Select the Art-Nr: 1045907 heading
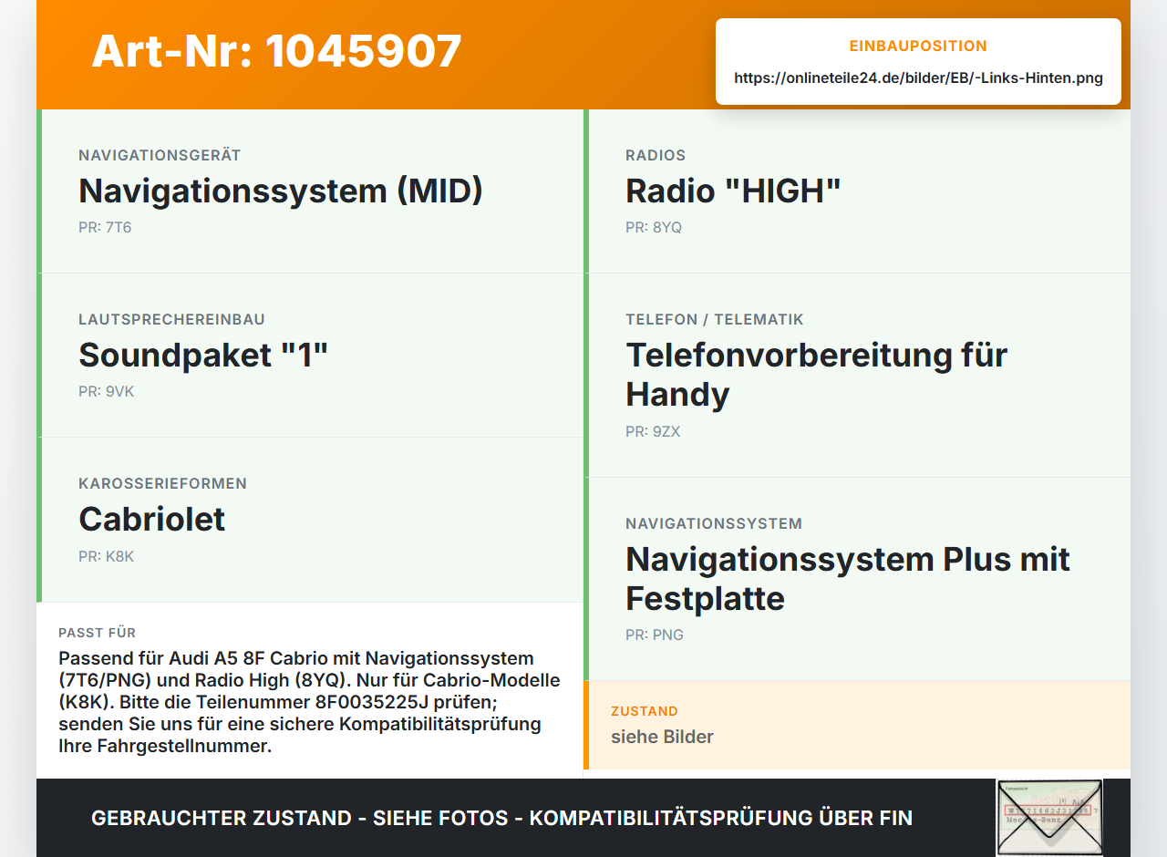 click(276, 51)
